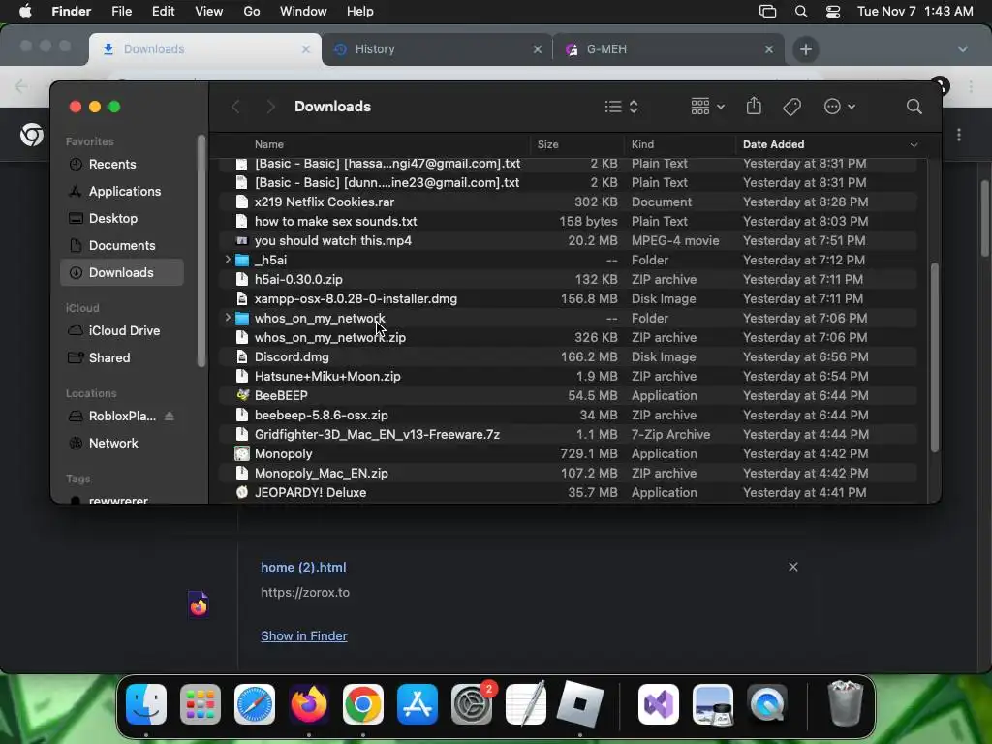Screen dimensions: 992x744
Task: Open Google Chrome in the Dock
Action: click(x=363, y=704)
